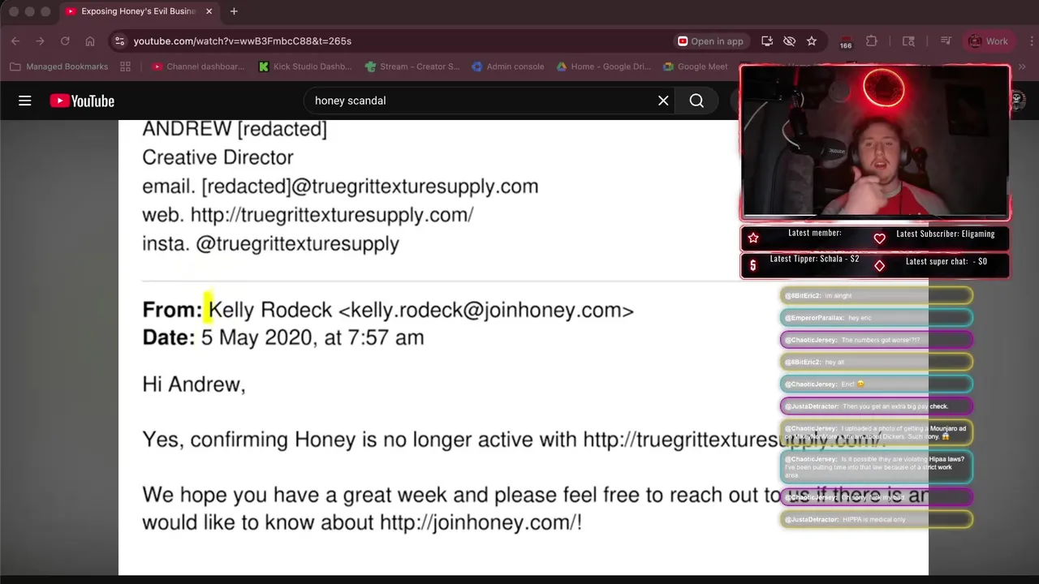1039x584 pixels.
Task: Click sender 'kelly.rodeck@joinhoney.com' address
Action: point(486,310)
